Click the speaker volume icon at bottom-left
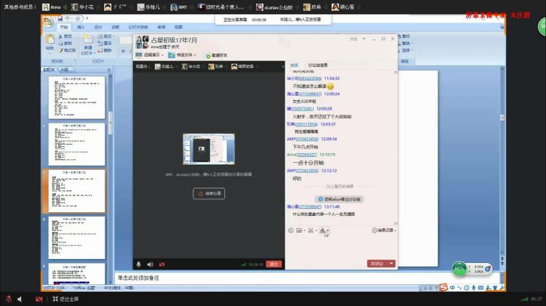Image resolution: width=546 pixels, height=306 pixels. pyautogui.click(x=19, y=299)
